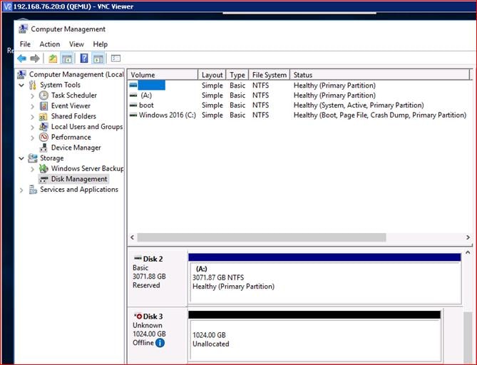The image size is (477, 365).
Task: Select the Disk 3 label panel
Action: (158, 335)
